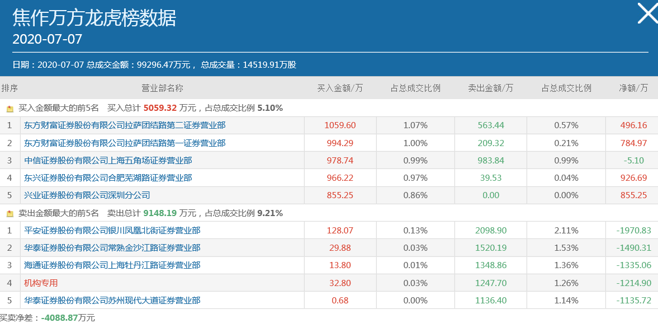Screen dimensions: 658x323
Task: Select net amount 496.16
Action: coord(633,125)
